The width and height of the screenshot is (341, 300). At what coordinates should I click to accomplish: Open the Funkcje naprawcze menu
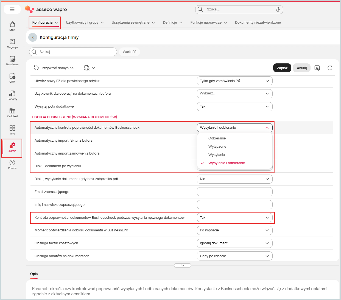tap(209, 23)
